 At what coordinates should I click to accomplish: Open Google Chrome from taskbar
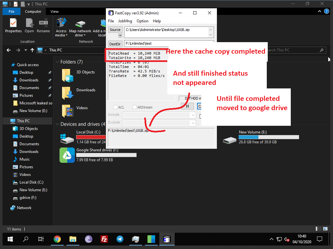tap(57, 239)
